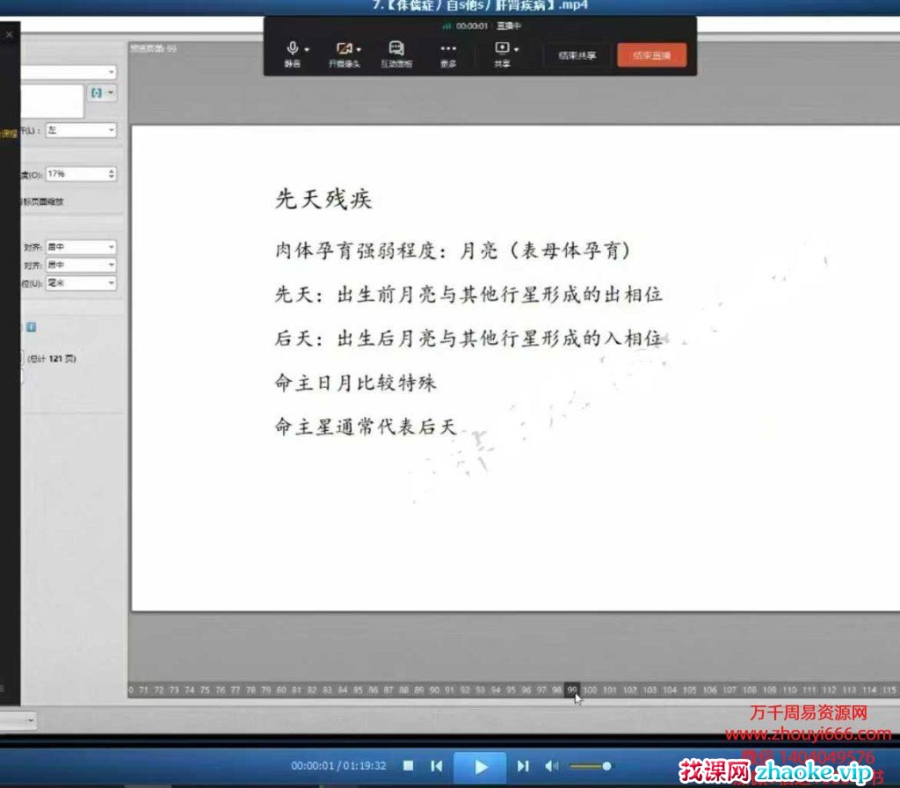The width and height of the screenshot is (900, 788).
Task: Click the screen share icon
Action: pyautogui.click(x=501, y=48)
